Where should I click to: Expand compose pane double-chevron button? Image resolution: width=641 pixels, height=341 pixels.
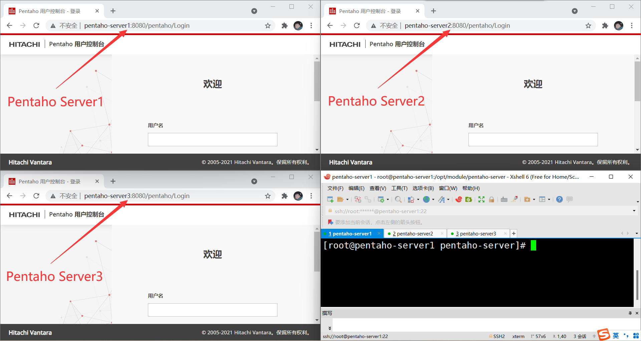point(330,328)
